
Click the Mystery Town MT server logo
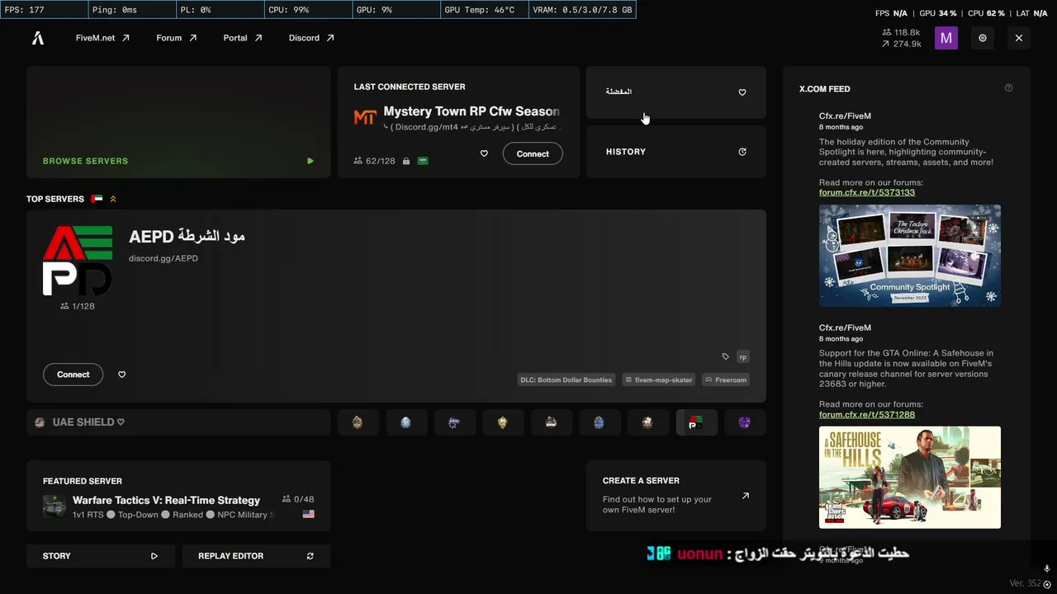pyautogui.click(x=365, y=117)
